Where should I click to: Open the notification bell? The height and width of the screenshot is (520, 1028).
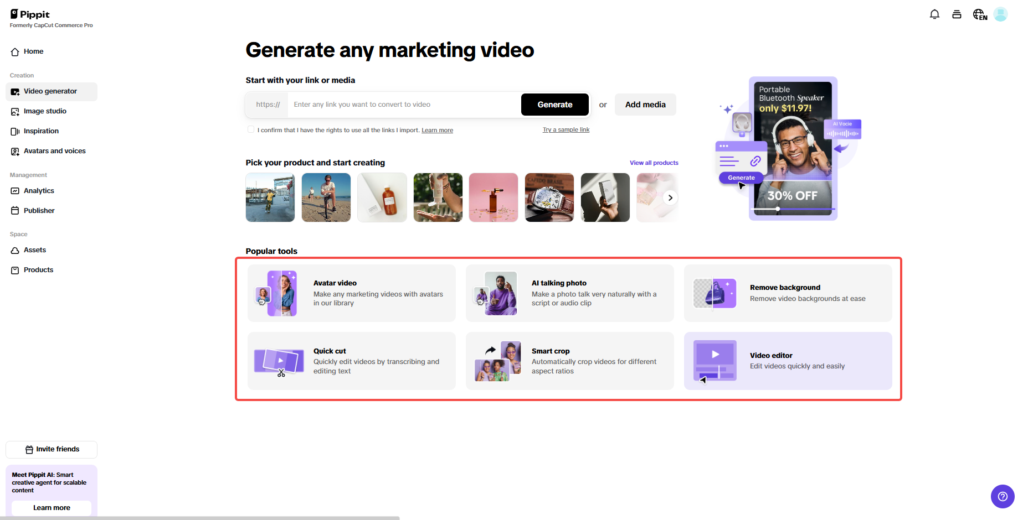tap(934, 14)
